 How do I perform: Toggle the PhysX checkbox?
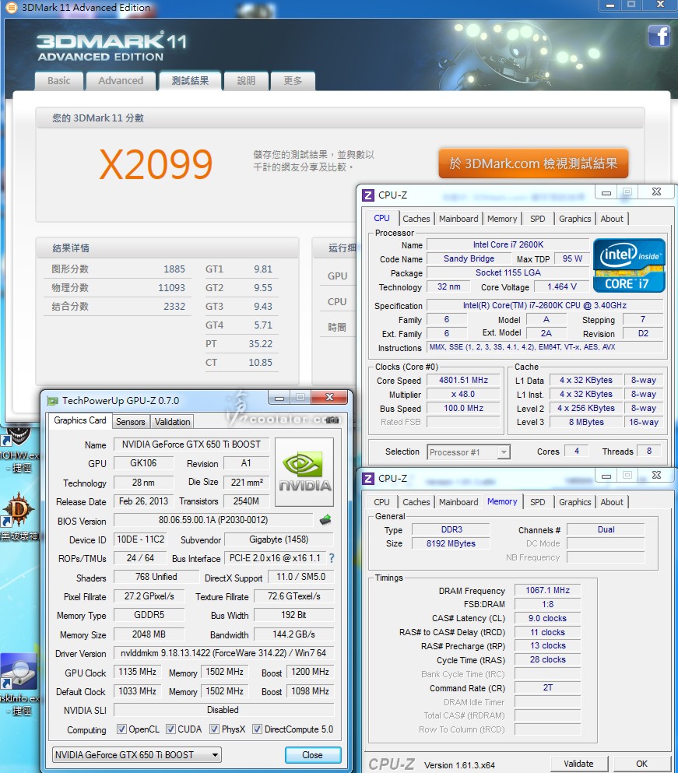coord(215,729)
